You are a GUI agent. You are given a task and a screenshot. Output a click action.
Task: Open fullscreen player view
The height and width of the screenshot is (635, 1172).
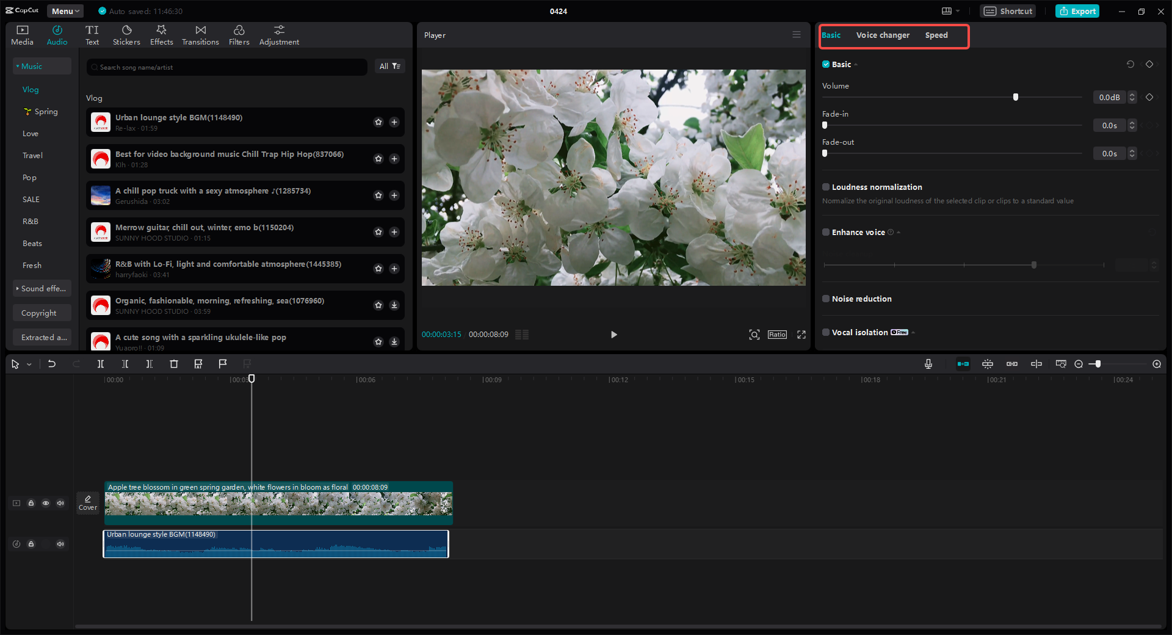(x=801, y=335)
